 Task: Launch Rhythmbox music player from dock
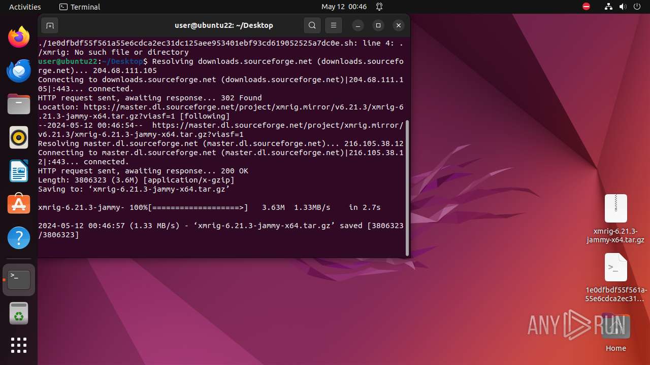click(19, 137)
